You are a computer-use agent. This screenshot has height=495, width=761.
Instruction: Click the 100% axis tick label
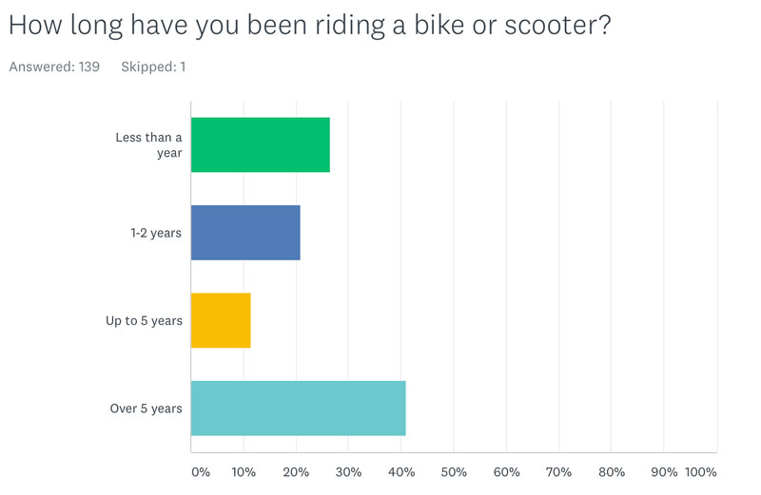point(701,472)
